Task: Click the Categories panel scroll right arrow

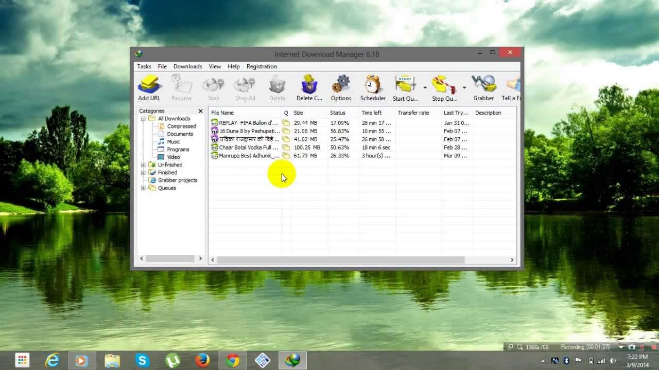Action: pyautogui.click(x=201, y=258)
